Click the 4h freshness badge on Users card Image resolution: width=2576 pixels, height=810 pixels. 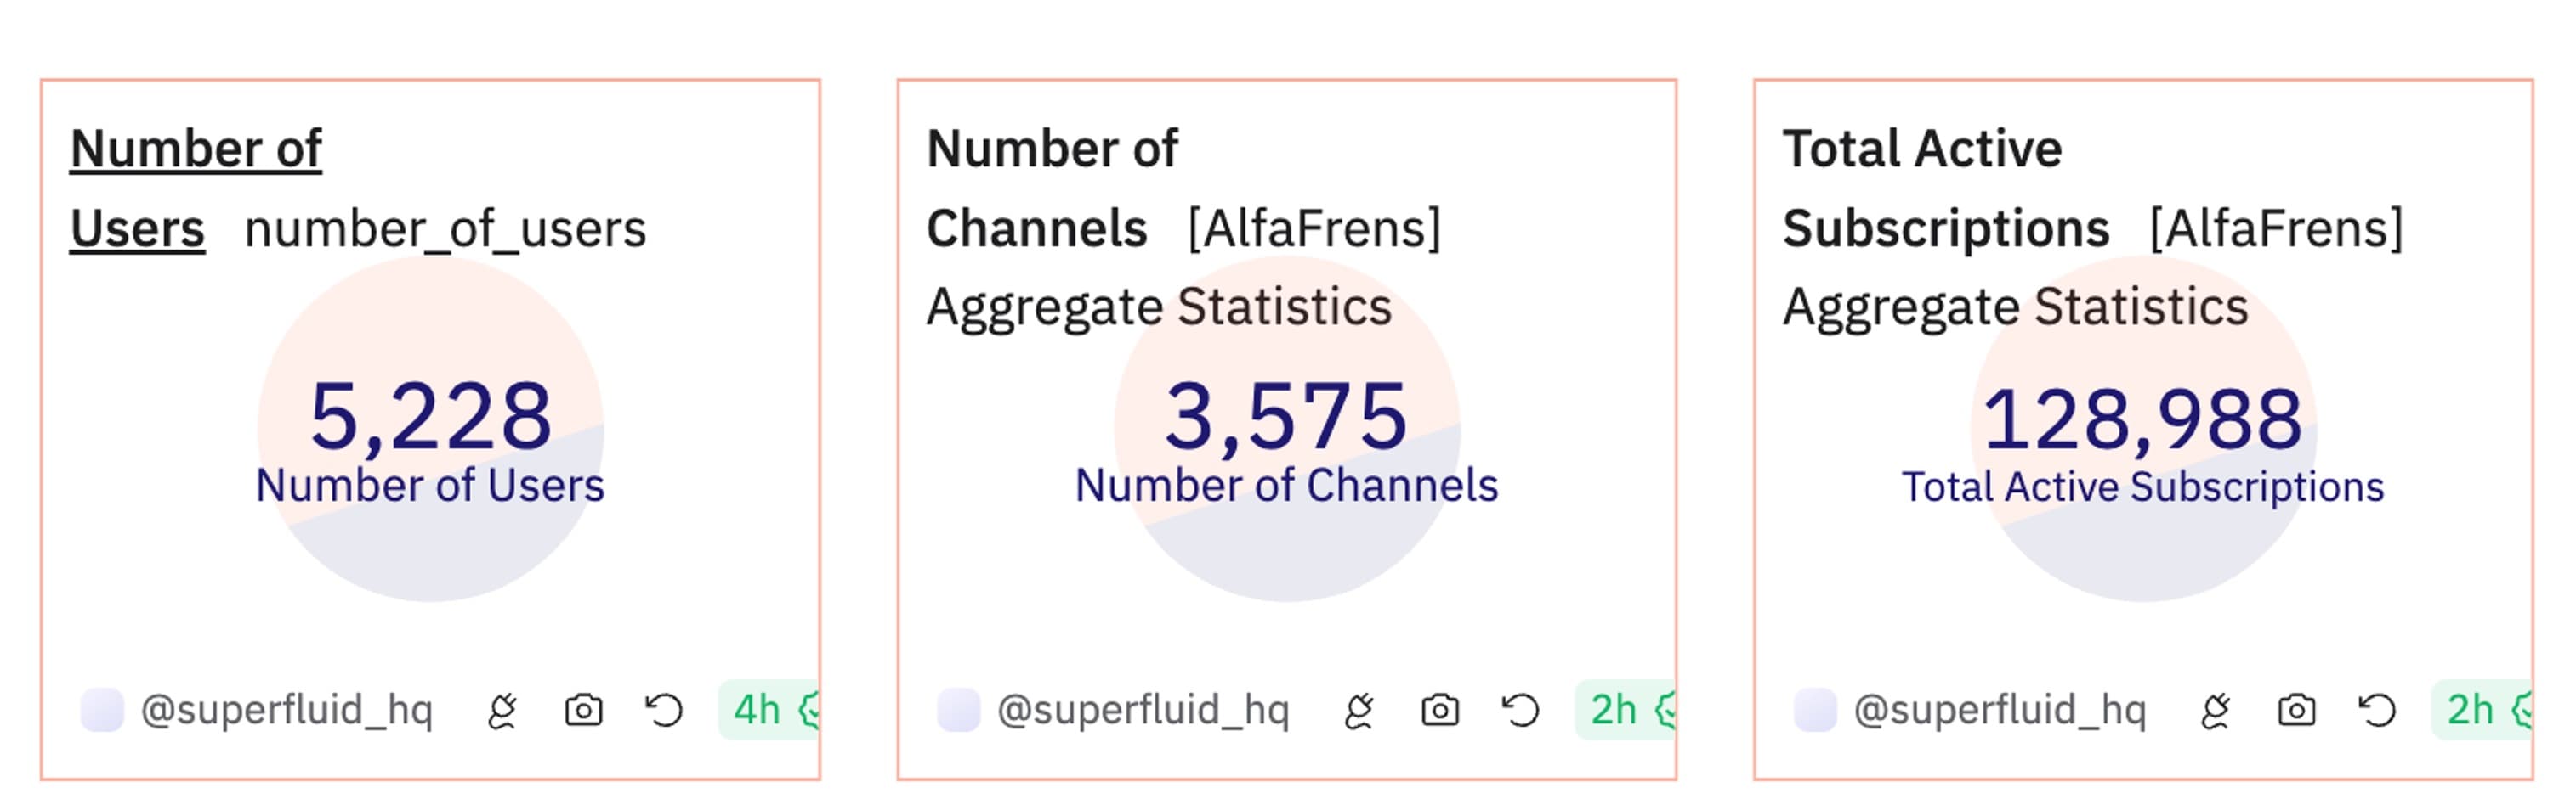click(x=769, y=710)
